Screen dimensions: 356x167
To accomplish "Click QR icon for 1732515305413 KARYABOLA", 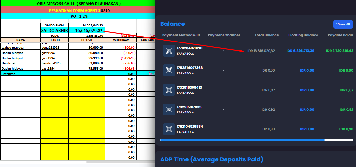I will tap(169, 90).
